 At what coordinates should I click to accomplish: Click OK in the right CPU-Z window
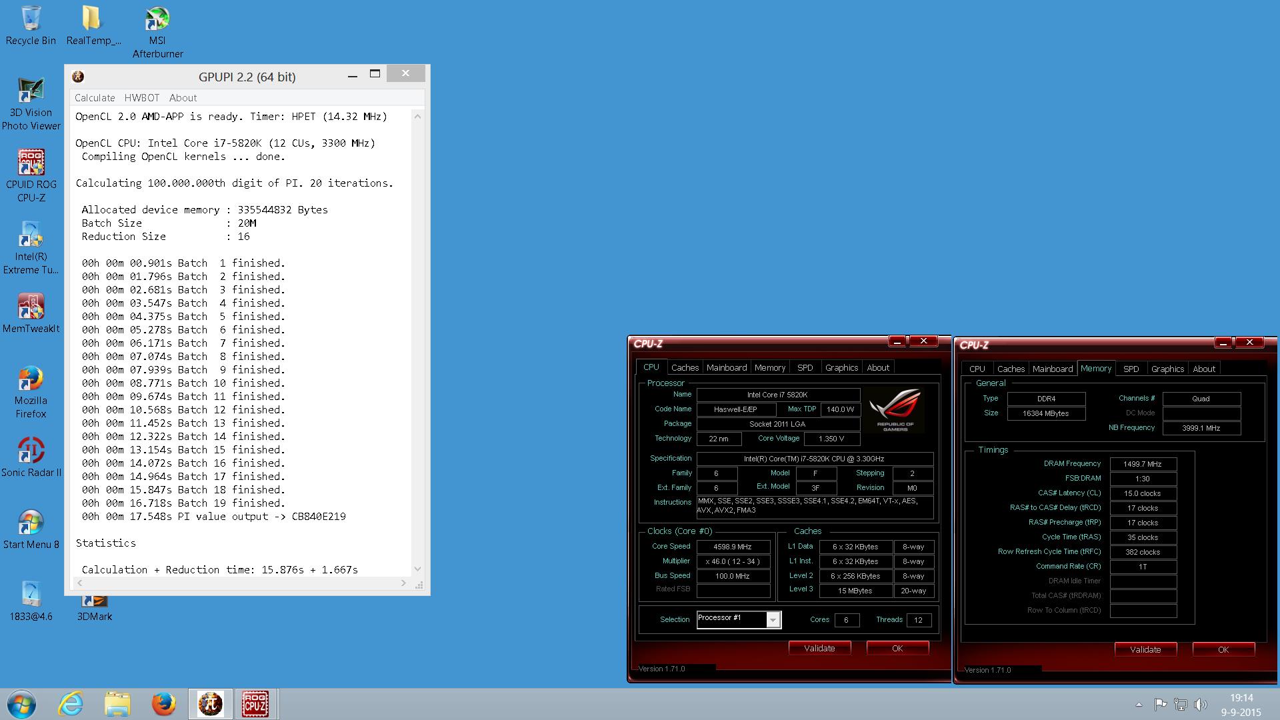click(x=1223, y=649)
